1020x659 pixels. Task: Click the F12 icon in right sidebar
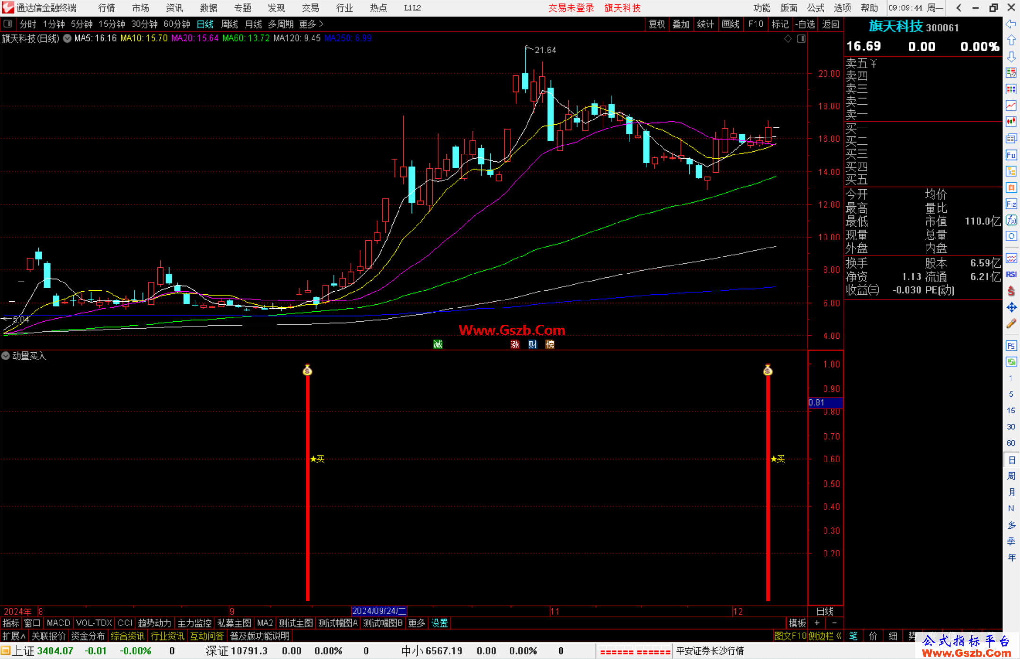1011,204
